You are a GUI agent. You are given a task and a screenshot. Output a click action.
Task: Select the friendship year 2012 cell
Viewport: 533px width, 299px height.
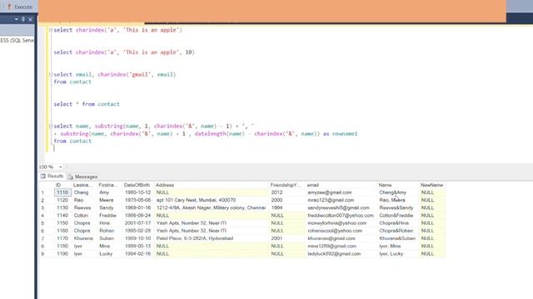[x=286, y=193]
